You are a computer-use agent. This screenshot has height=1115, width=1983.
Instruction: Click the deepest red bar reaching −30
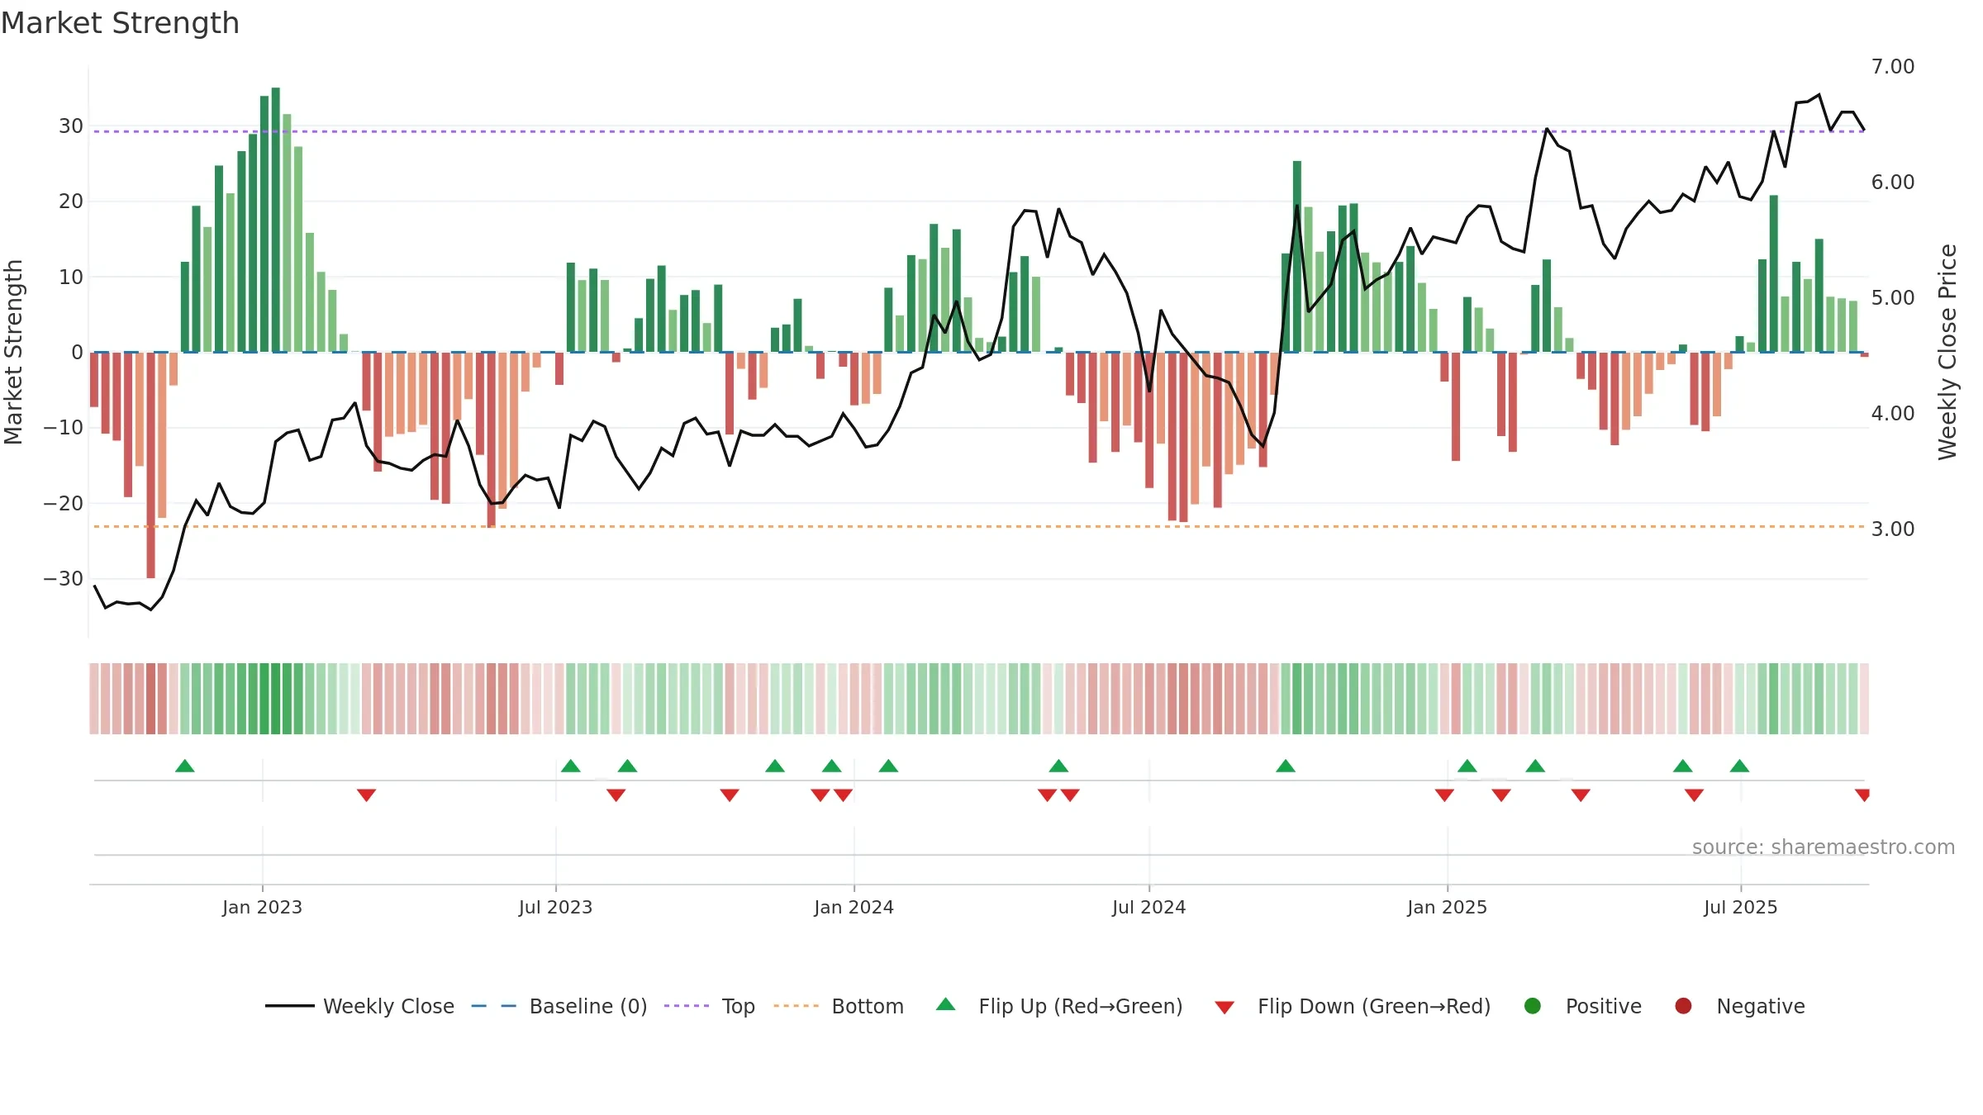[151, 465]
